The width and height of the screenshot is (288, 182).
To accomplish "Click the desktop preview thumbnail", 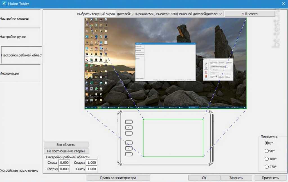I will tap(165, 63).
